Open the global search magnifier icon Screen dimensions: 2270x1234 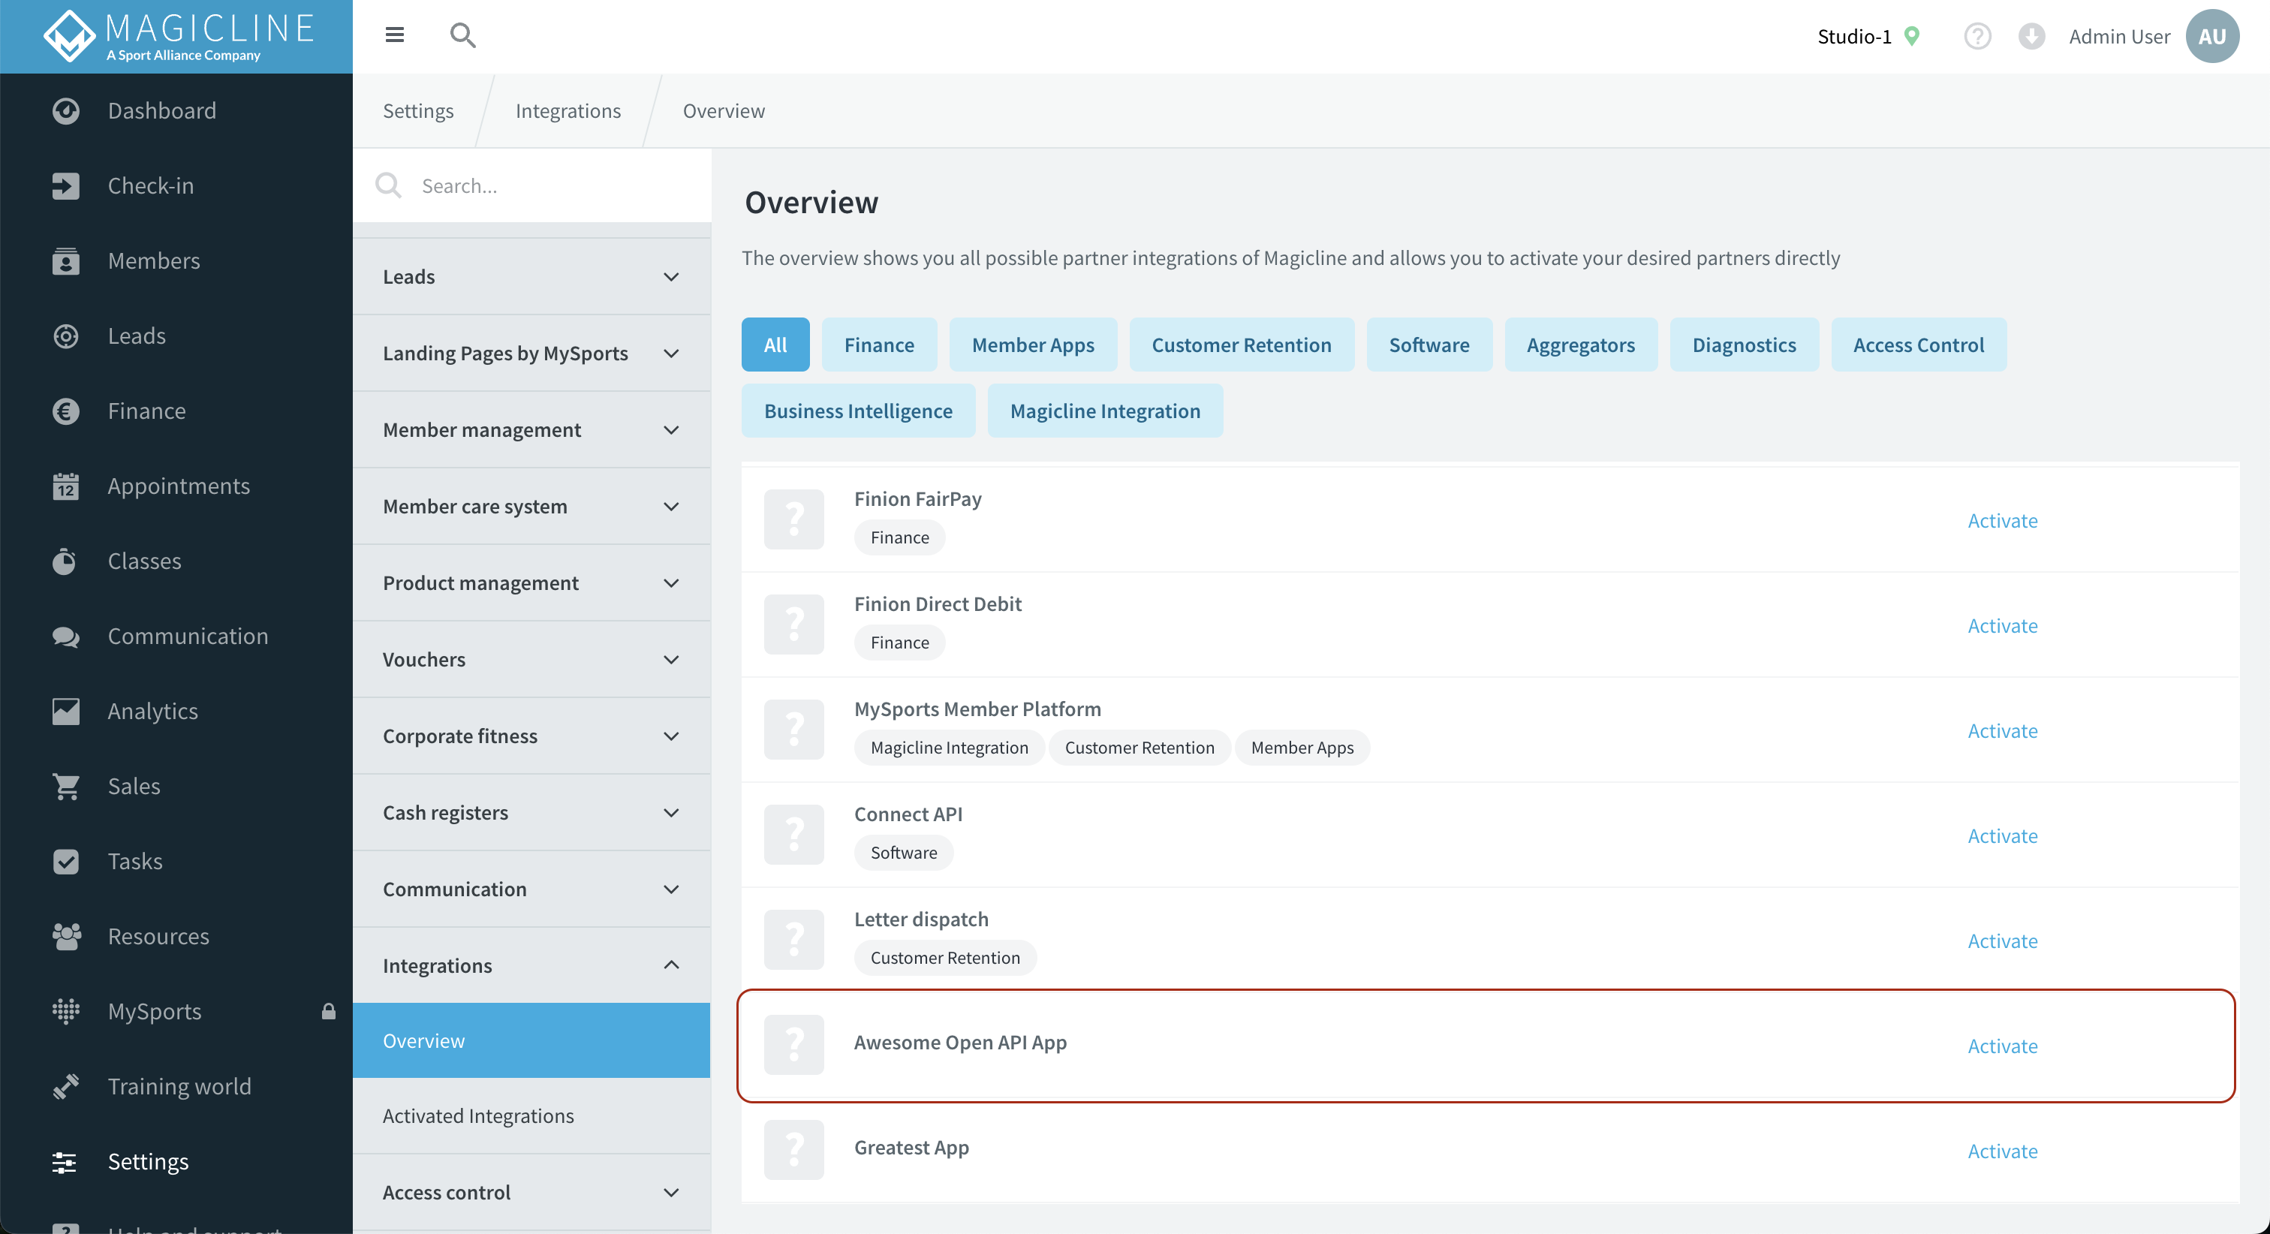462,35
